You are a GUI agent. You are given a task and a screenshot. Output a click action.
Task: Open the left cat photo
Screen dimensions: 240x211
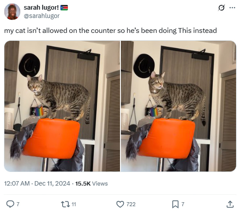62,106
